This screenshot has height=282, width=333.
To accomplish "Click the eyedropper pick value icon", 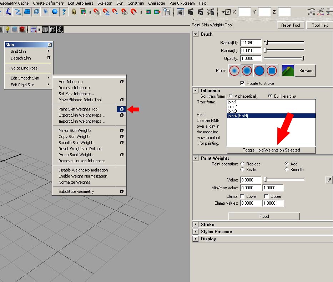I will (329, 180).
